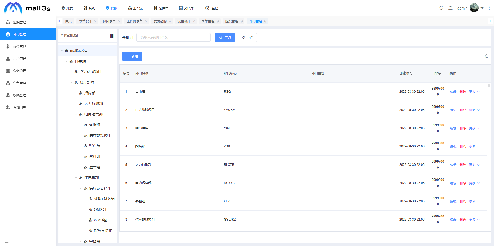Close the 菜单管理 tab
This screenshot has width=494, height=246.
pos(218,21)
